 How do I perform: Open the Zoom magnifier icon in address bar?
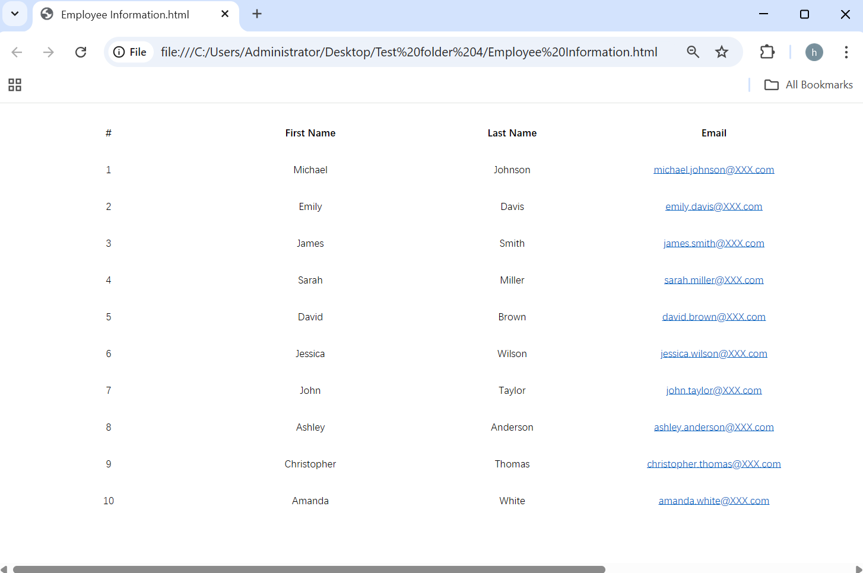pyautogui.click(x=693, y=52)
